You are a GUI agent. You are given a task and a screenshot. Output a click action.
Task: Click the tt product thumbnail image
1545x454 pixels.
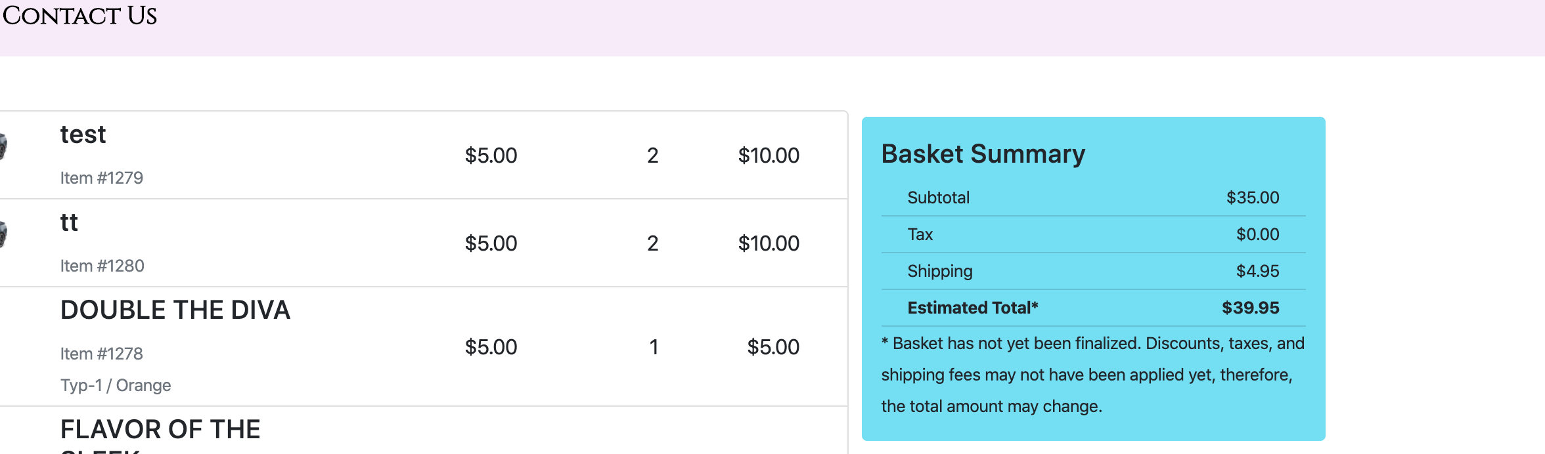coord(3,234)
